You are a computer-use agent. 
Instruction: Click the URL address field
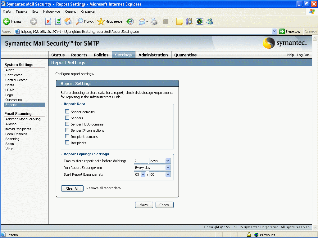tap(143, 31)
